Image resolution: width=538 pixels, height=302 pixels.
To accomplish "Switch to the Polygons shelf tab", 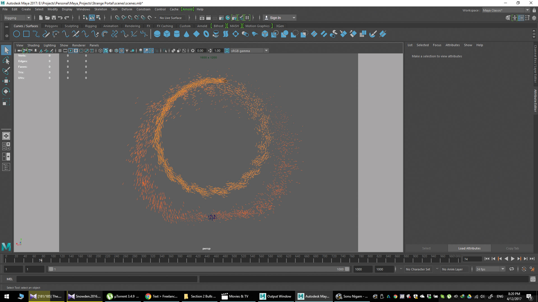I will point(51,26).
